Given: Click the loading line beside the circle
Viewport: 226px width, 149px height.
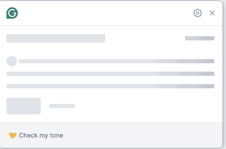Looking at the screenshot, I should (116, 61).
